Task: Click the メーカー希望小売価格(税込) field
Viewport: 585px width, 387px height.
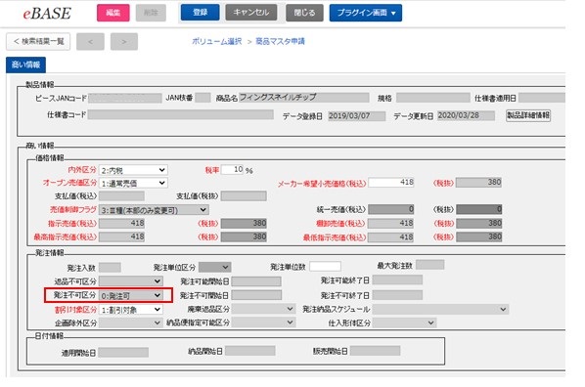Action: tap(391, 183)
